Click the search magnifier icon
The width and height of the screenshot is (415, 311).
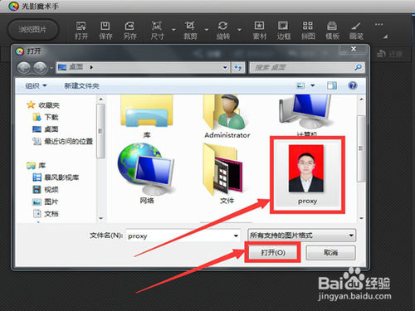(358, 67)
